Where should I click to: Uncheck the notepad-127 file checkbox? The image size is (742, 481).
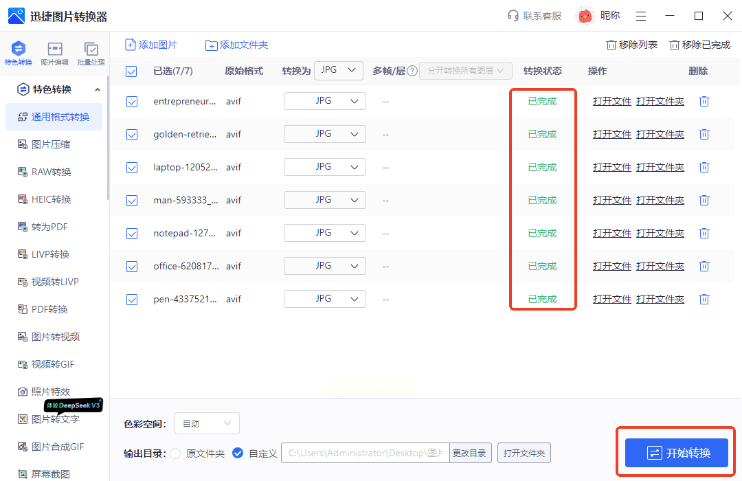(x=132, y=234)
